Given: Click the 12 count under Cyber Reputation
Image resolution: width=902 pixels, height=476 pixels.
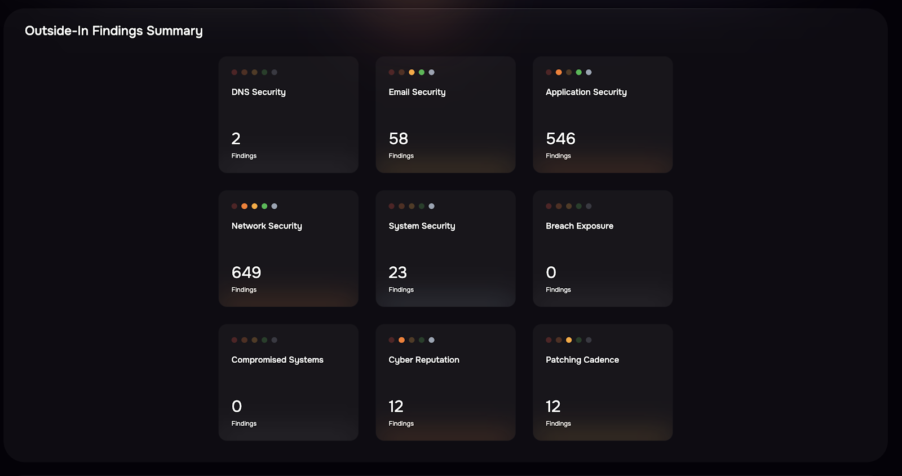Looking at the screenshot, I should [396, 407].
